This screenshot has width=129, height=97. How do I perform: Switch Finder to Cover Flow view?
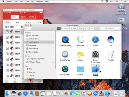click(69, 28)
